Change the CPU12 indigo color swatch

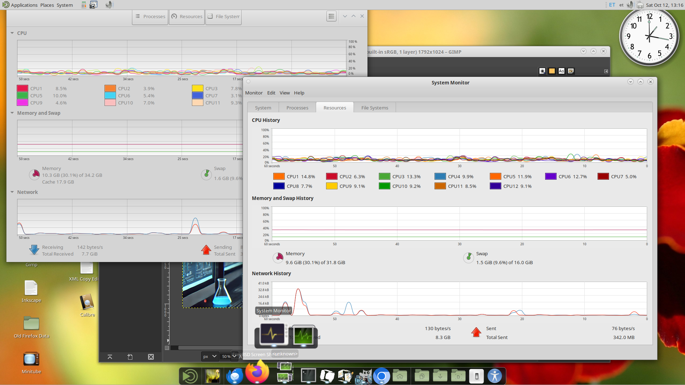(x=495, y=186)
